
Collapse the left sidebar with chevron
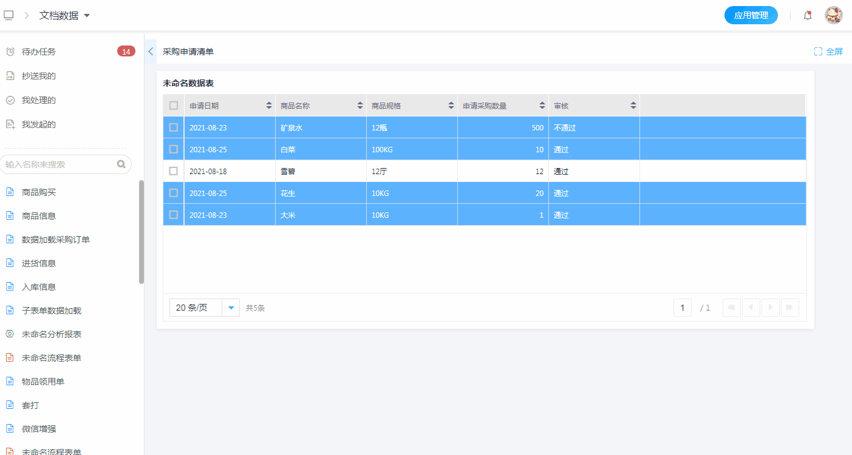(151, 52)
